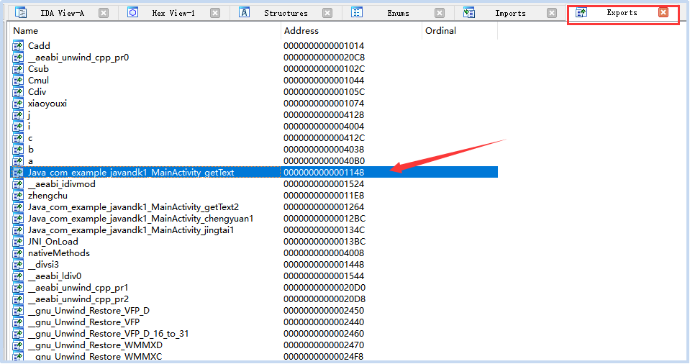This screenshot has height=364, width=690.
Task: Switch to the Imports tab
Action: [510, 13]
